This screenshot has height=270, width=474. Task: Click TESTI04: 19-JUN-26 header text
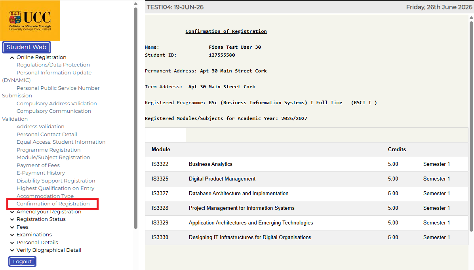pos(175,7)
